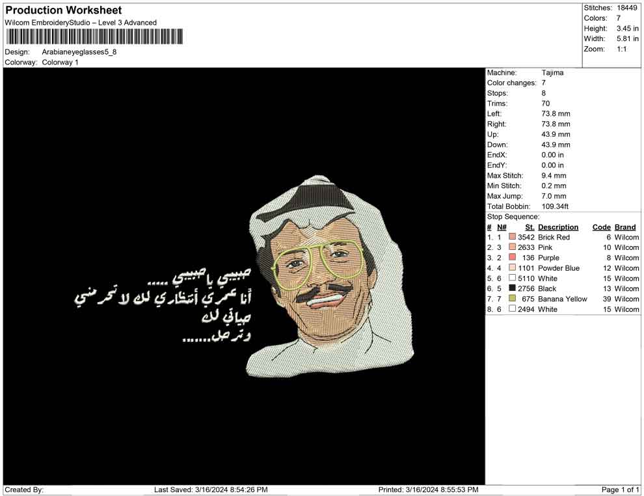This screenshot has height=496, width=644.
Task: Click the Brick Red thread color swatch
Action: pyautogui.click(x=512, y=237)
